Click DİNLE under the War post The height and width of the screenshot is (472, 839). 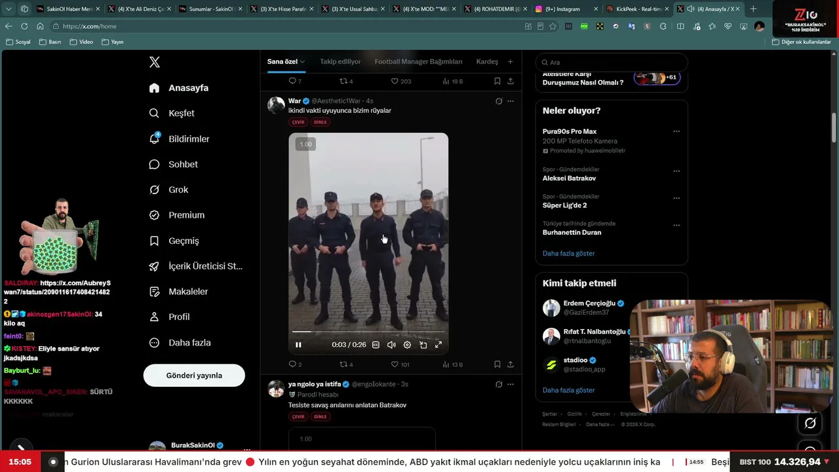click(320, 122)
